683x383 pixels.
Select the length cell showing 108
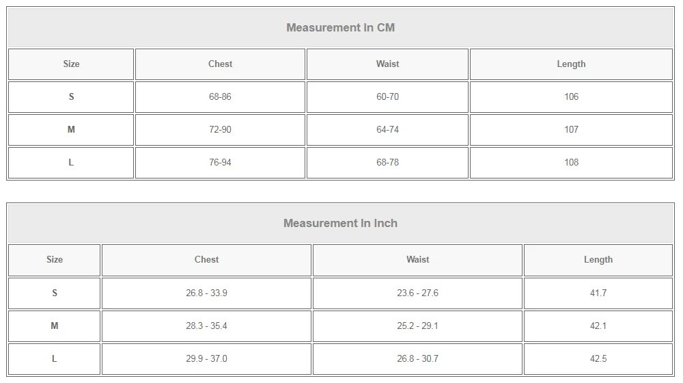point(571,163)
